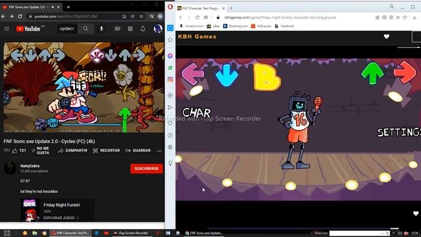
Task: Select the FNF Character Test Playground tab
Action: (x=201, y=9)
